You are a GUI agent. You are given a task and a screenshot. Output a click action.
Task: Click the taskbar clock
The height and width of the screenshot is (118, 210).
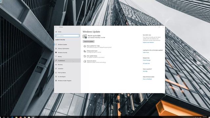point(204,117)
